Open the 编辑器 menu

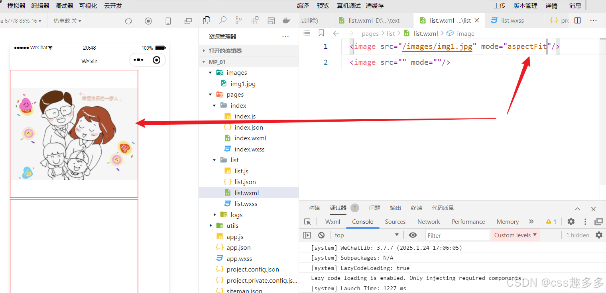coord(40,6)
